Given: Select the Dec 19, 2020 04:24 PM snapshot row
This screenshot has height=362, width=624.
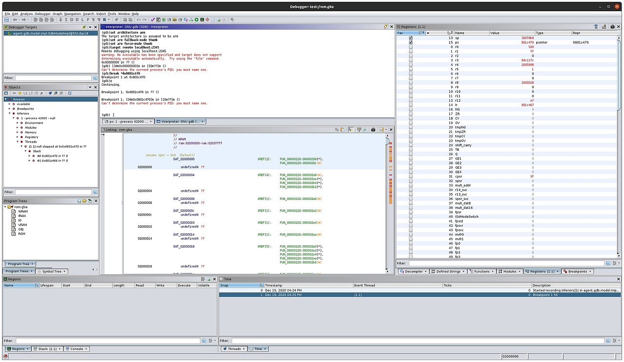Looking at the screenshot, I should [420, 290].
